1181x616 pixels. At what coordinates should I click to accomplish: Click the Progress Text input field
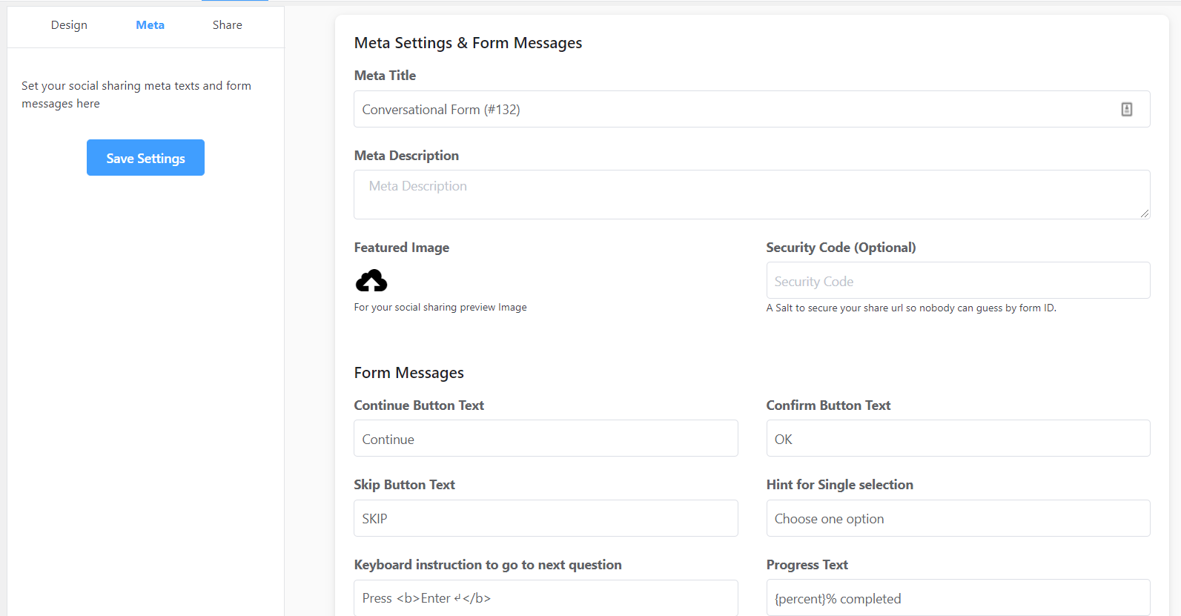pos(957,597)
